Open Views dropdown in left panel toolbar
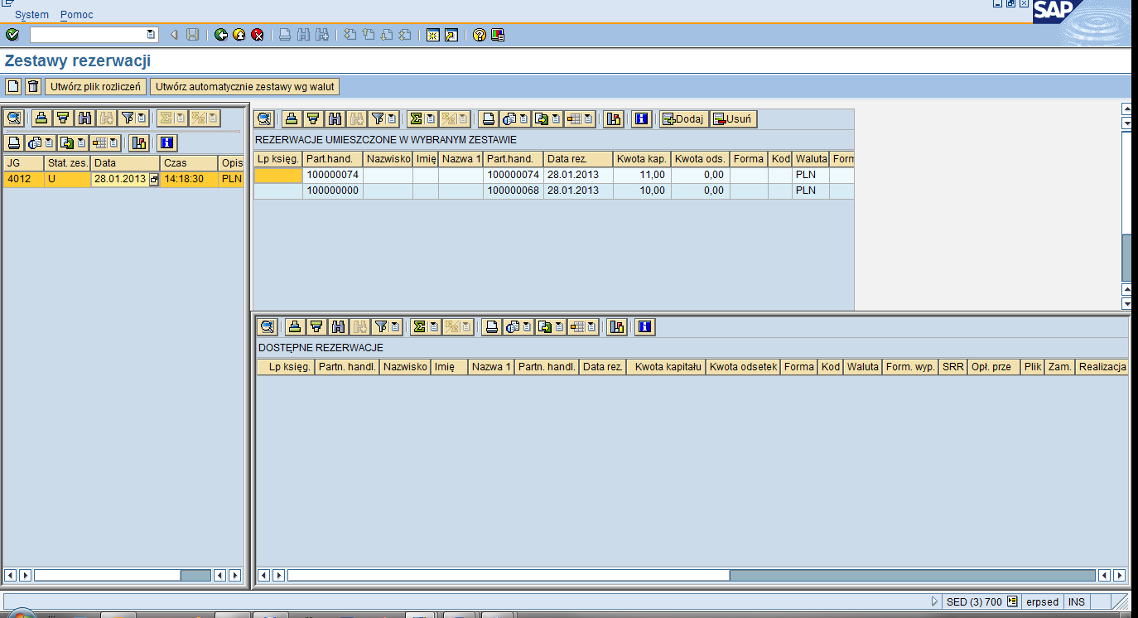 50,142
